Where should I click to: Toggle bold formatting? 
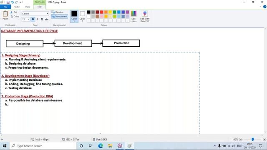tap(33, 19)
